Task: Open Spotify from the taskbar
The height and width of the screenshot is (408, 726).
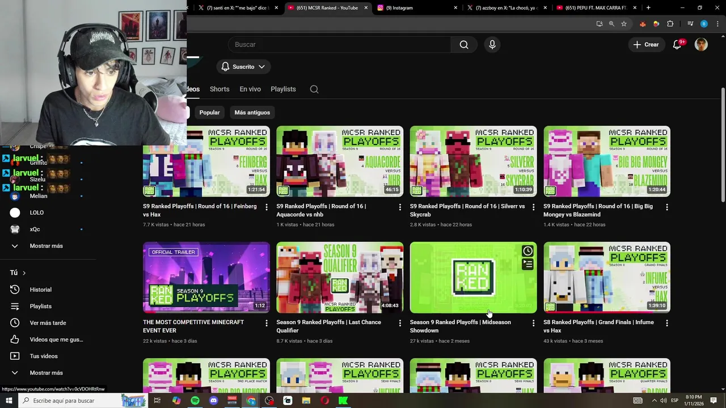Action: click(x=195, y=401)
